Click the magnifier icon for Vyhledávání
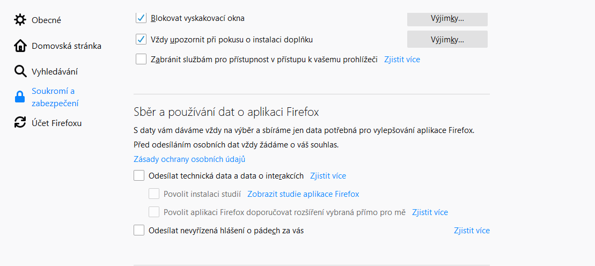595x266 pixels. click(20, 71)
